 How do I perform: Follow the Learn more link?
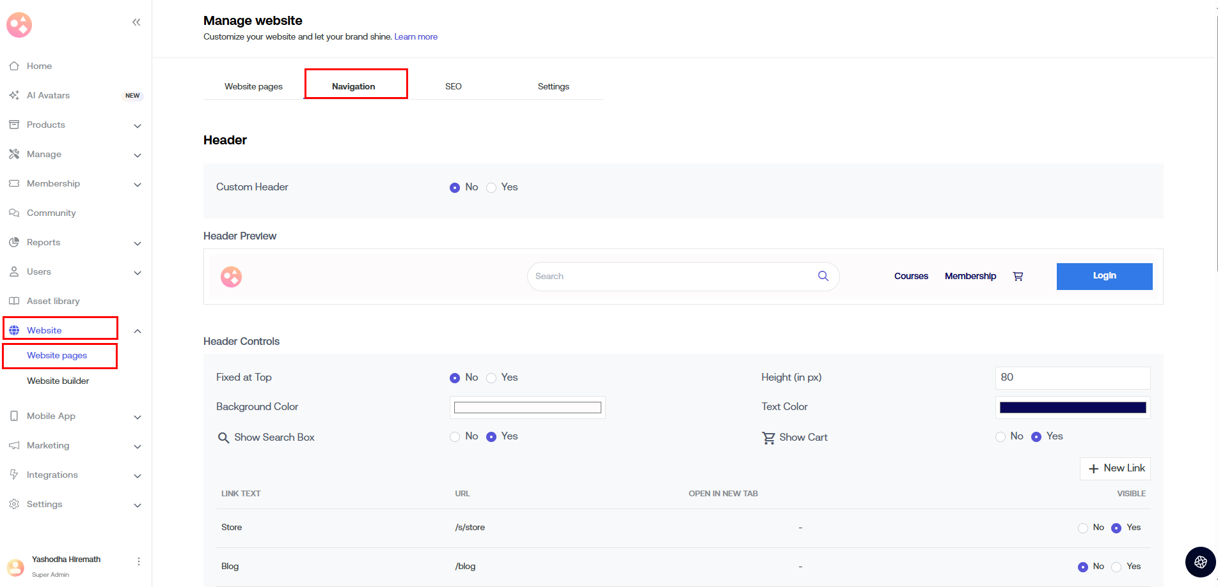(416, 37)
